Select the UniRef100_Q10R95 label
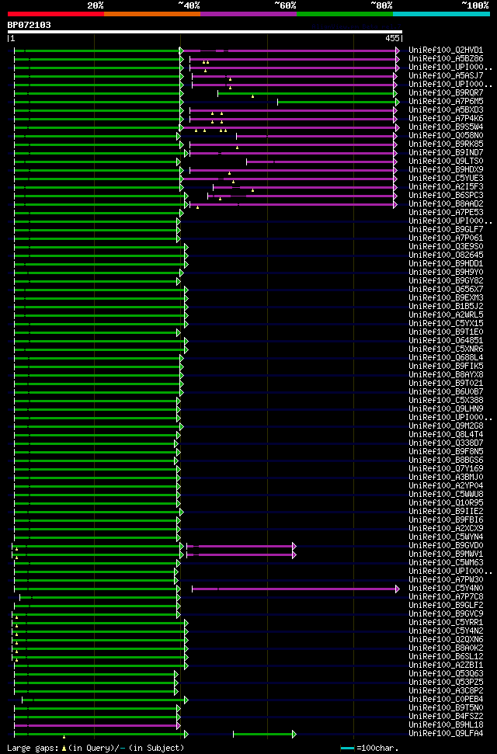The image size is (497, 754). click(x=446, y=503)
